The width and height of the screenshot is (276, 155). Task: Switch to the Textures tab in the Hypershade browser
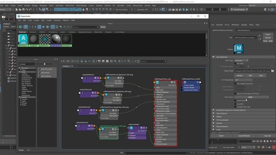(x=33, y=32)
